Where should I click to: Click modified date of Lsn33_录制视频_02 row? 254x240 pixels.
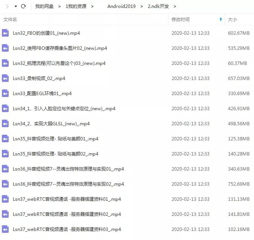click(191, 78)
